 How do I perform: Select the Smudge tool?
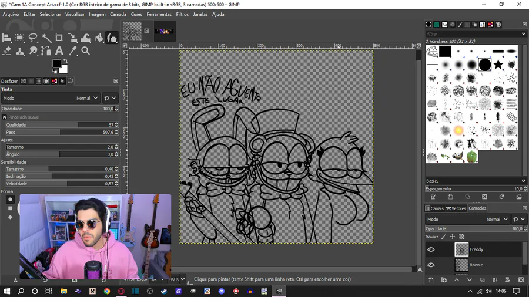tap(33, 51)
